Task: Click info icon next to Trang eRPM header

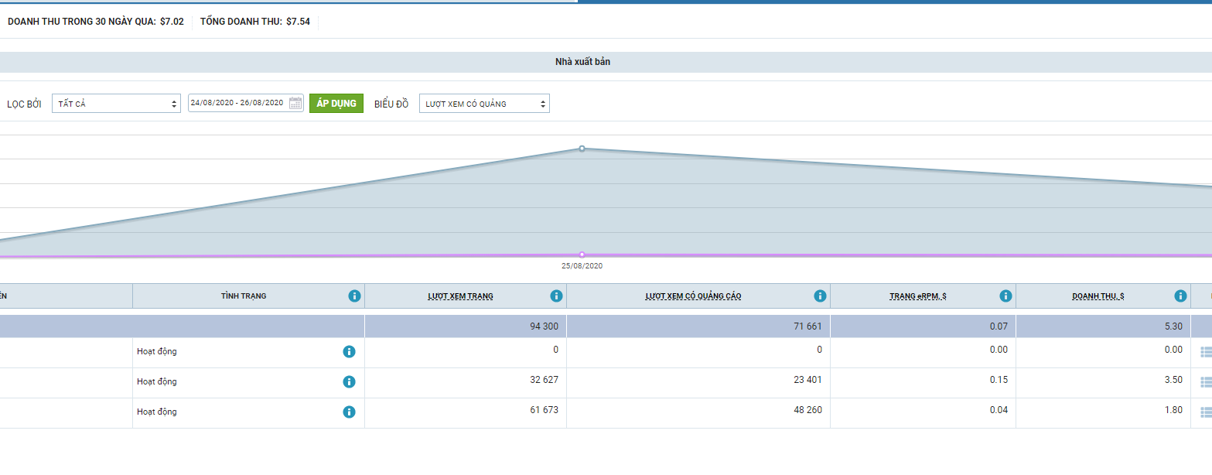Action: [x=1005, y=296]
